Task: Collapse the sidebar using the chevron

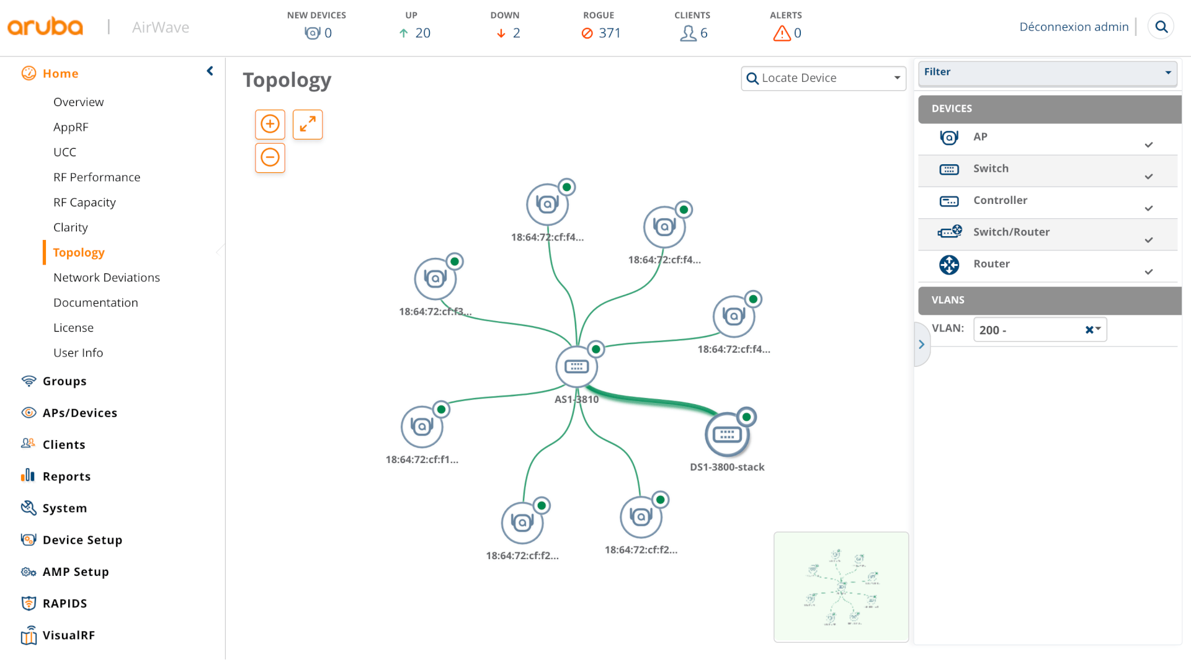Action: [210, 70]
